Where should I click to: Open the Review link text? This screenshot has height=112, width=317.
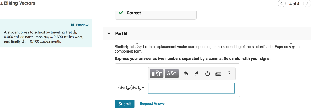[x=82, y=25]
